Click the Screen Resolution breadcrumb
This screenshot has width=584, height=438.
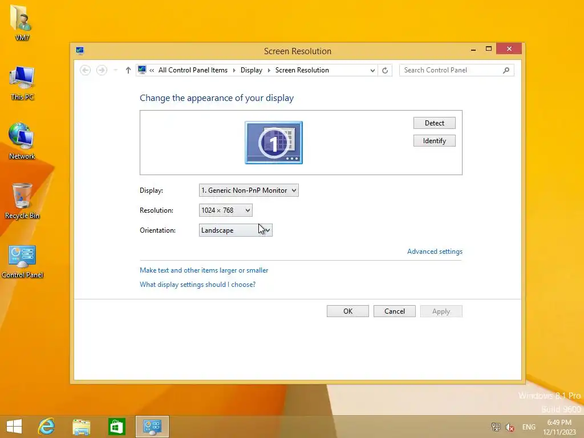302,70
